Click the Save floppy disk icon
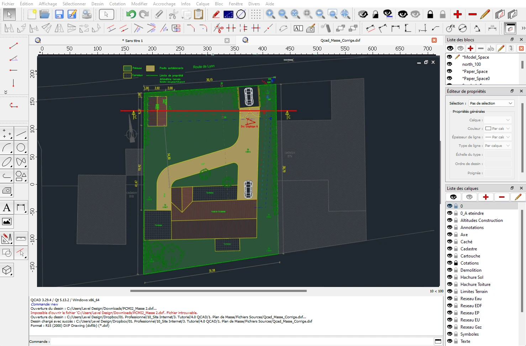 59,14
